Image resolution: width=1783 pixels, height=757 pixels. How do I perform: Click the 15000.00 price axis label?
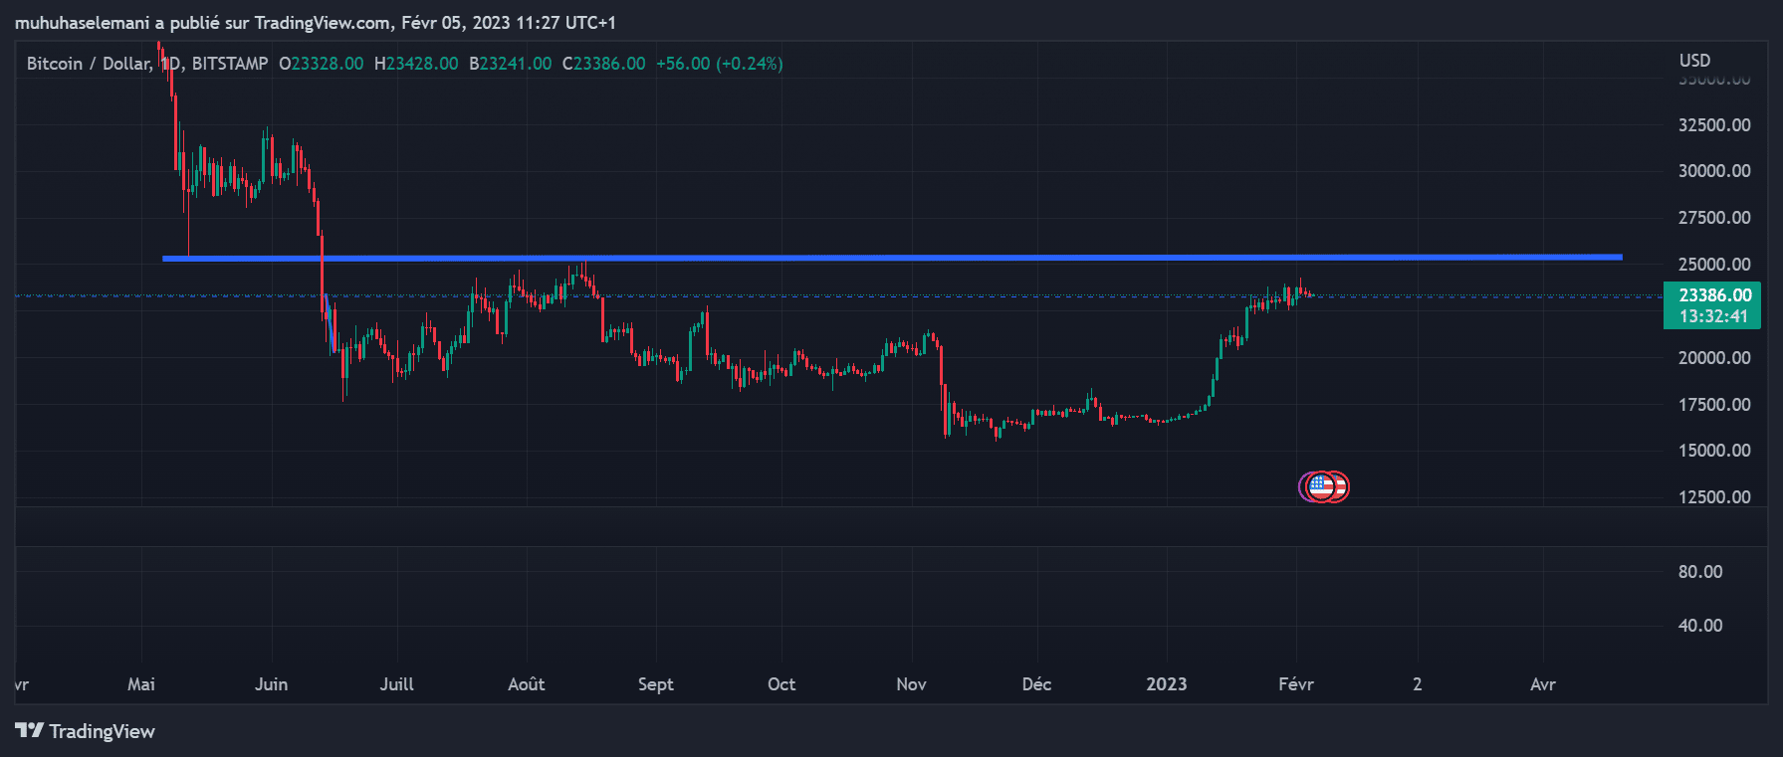pos(1714,451)
